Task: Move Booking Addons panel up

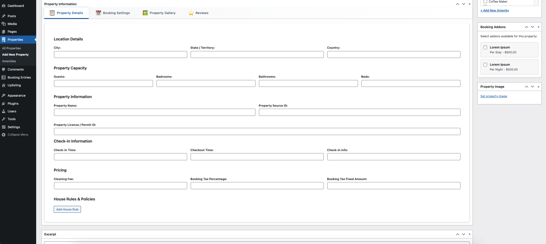Action: click(x=526, y=27)
